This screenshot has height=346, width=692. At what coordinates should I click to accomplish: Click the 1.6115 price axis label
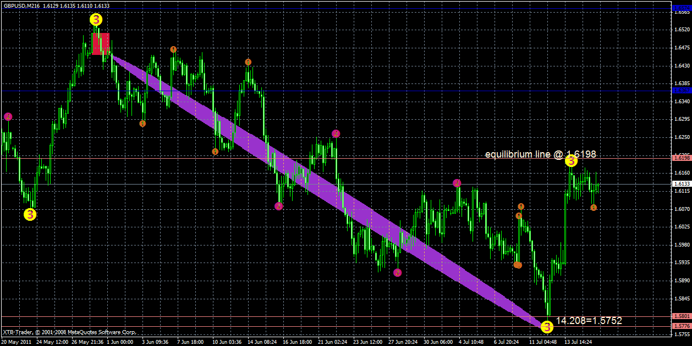pyautogui.click(x=682, y=191)
